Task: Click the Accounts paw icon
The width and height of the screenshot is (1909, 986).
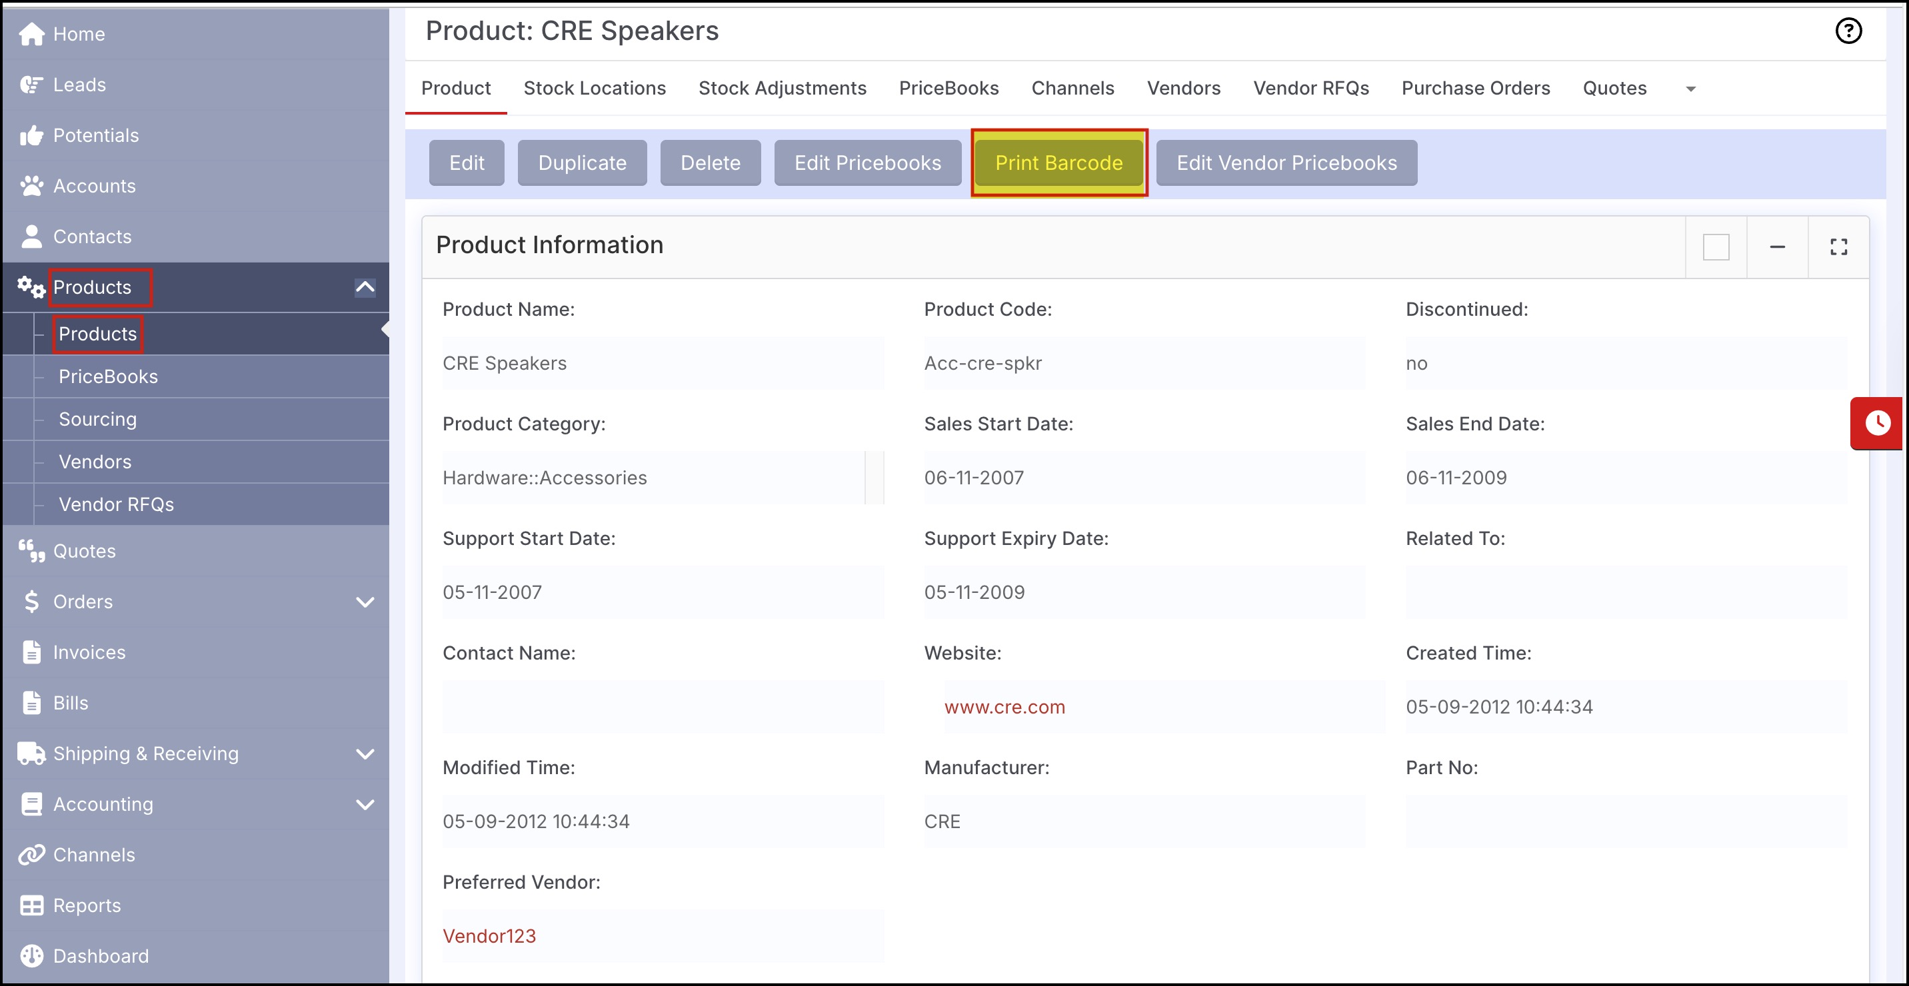Action: point(31,186)
